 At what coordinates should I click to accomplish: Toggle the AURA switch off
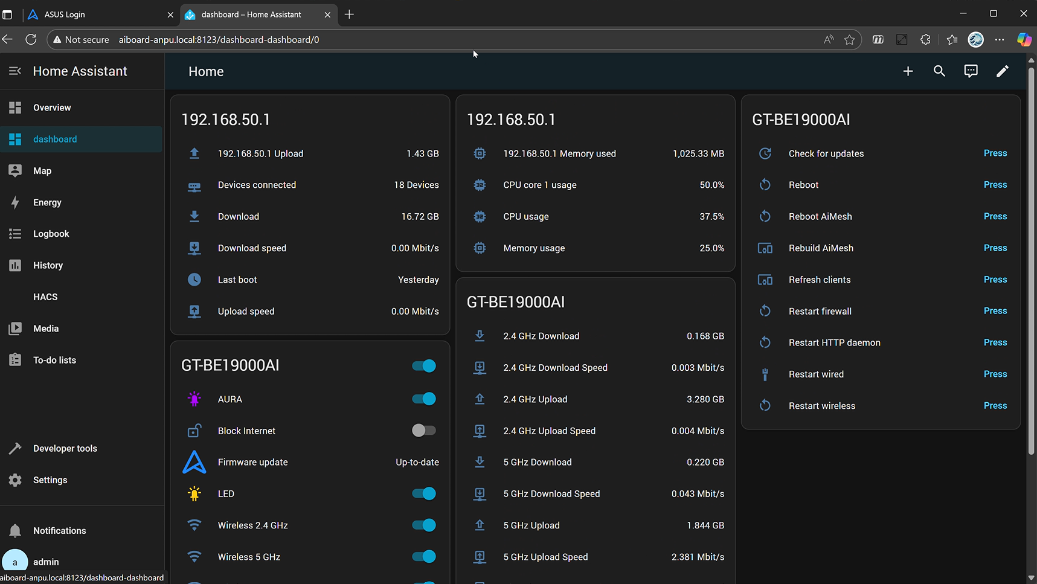[424, 399]
